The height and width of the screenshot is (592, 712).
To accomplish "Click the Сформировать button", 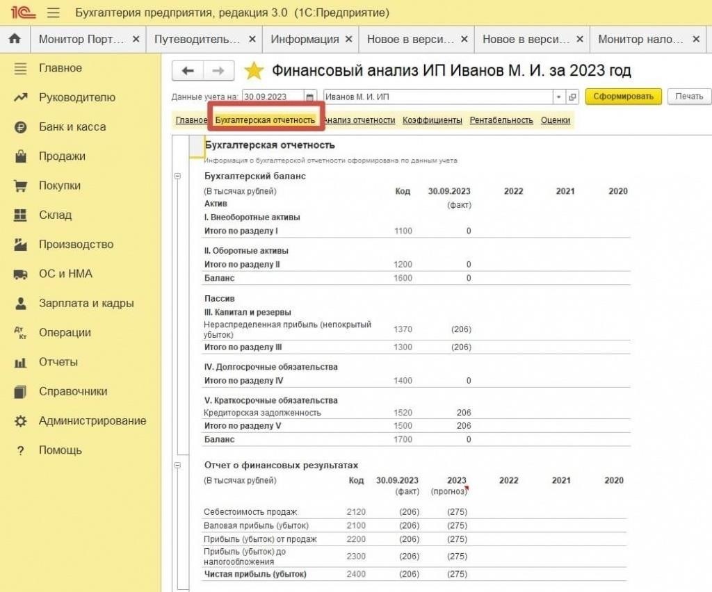I will point(624,97).
